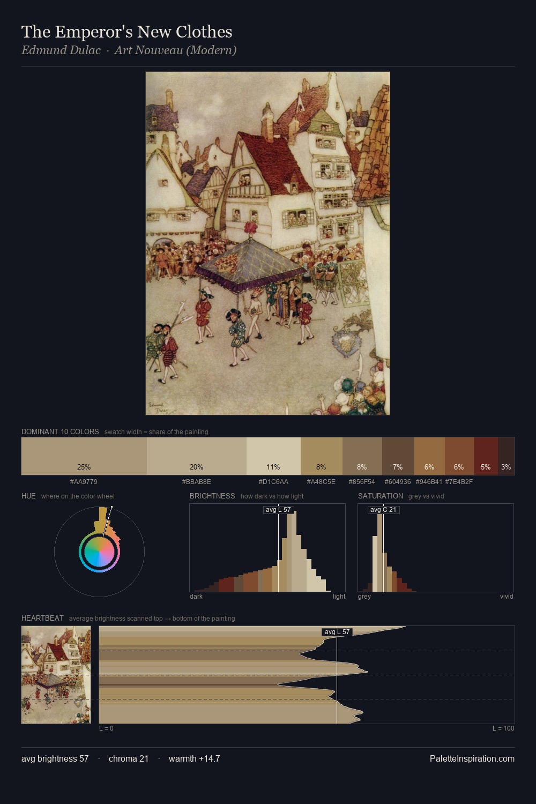This screenshot has height=804, width=536.
Task: Click the 3% darkest swatch
Action: (x=506, y=456)
